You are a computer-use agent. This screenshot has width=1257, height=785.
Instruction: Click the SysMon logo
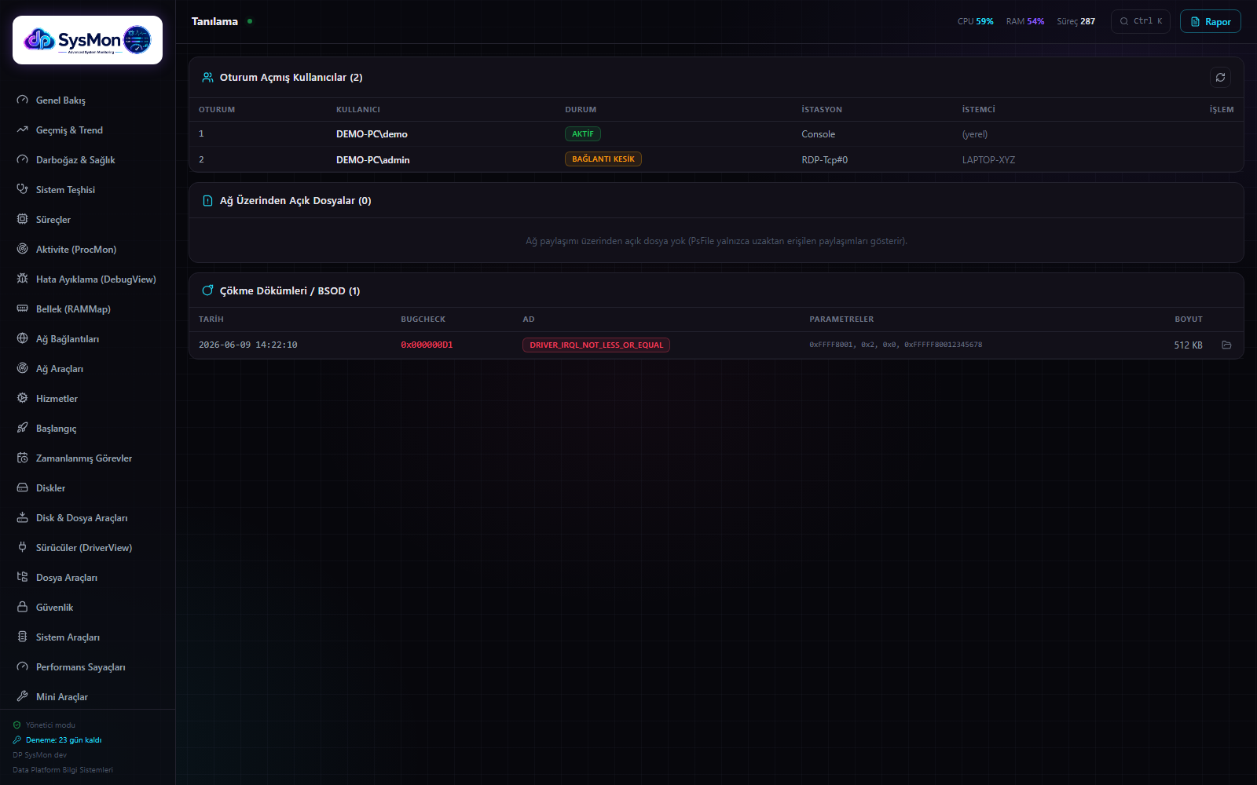87,40
